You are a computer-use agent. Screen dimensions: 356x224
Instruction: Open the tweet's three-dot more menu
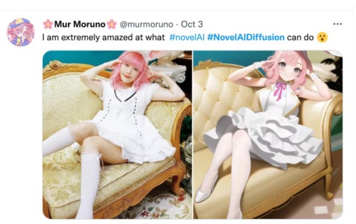pos(337,24)
